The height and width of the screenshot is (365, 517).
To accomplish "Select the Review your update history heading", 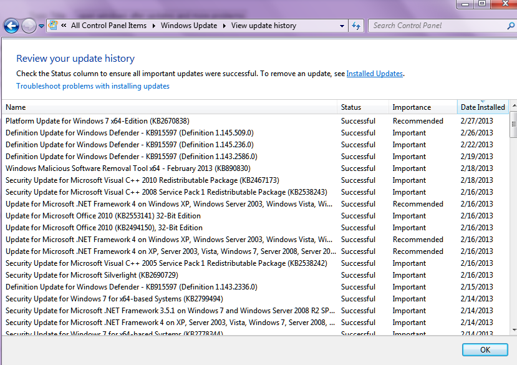I will click(x=75, y=59).
